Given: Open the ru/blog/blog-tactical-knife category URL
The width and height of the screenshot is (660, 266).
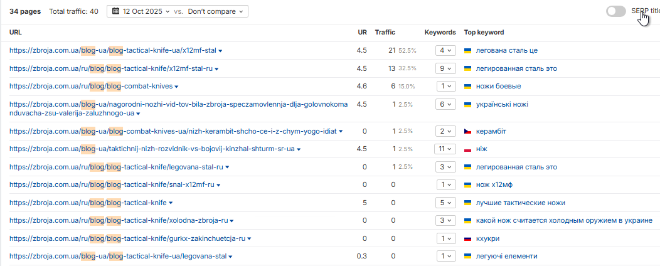Looking at the screenshot, I should pyautogui.click(x=88, y=203).
